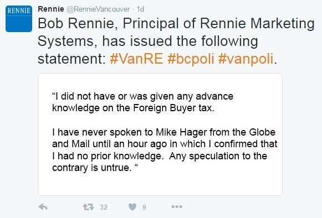Click the blank white area under the statement
Screen dimensions: 322x218
pos(160,184)
